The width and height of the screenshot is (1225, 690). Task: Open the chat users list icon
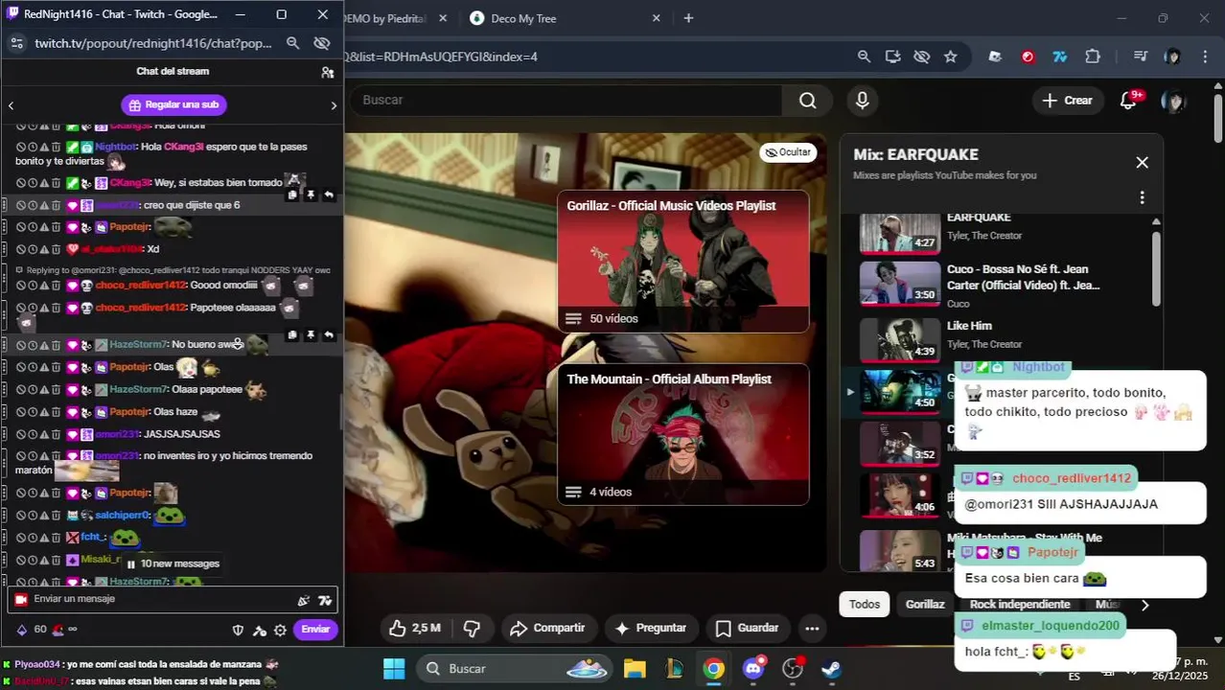(x=328, y=72)
